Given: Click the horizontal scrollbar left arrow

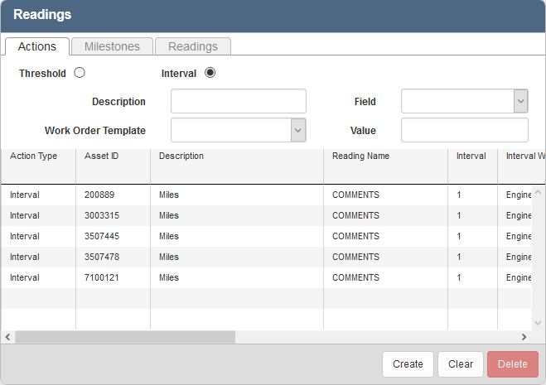Looking at the screenshot, I should [7, 337].
